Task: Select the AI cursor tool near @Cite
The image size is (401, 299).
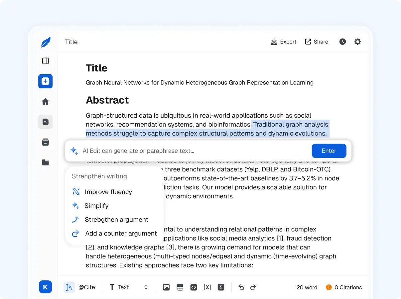Action: point(69,287)
